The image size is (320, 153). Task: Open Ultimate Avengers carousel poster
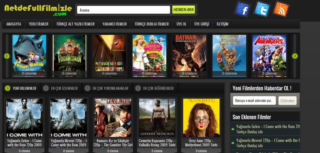coord(269,56)
